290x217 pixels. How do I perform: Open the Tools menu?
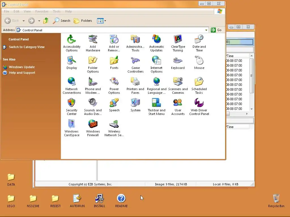click(57, 11)
